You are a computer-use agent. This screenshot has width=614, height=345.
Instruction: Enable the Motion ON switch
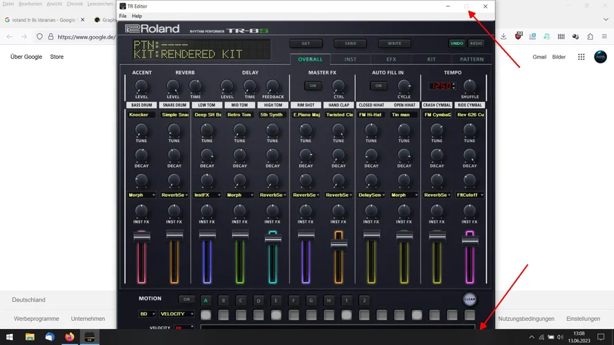(x=186, y=299)
